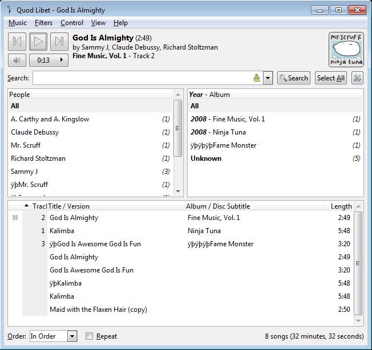
Task: Select the ÿþKalimba song row
Action: point(181,283)
